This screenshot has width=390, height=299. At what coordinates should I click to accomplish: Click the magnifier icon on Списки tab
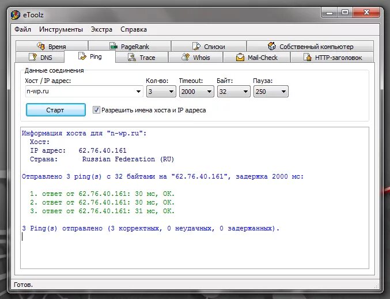click(x=196, y=46)
